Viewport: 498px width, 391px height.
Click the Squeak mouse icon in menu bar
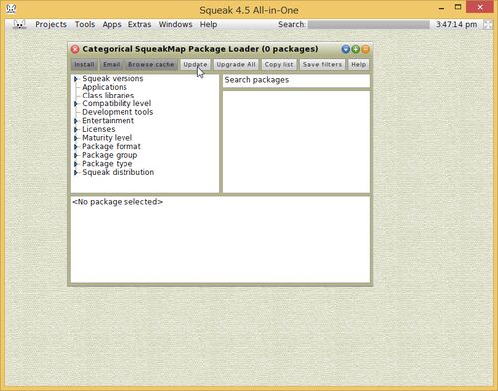19,24
